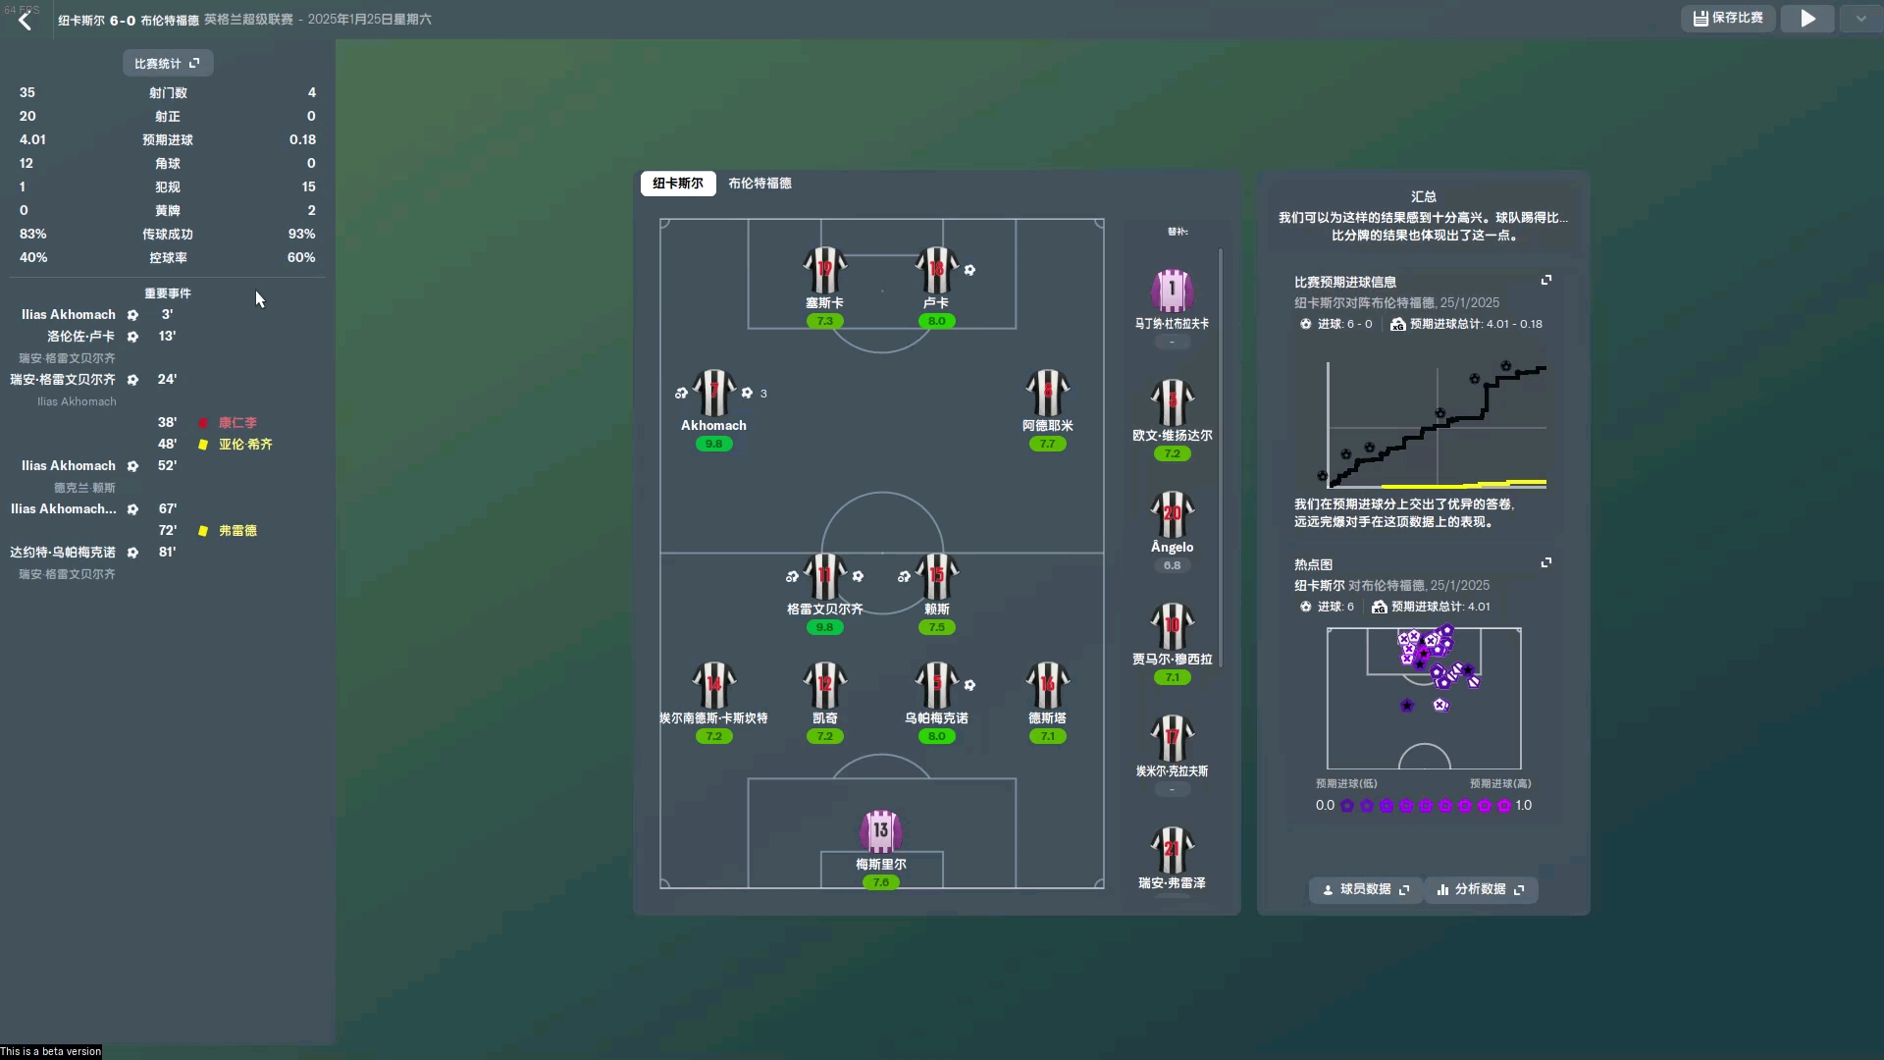Open 分析数据 analysis data
1884x1060 pixels.
(x=1480, y=889)
